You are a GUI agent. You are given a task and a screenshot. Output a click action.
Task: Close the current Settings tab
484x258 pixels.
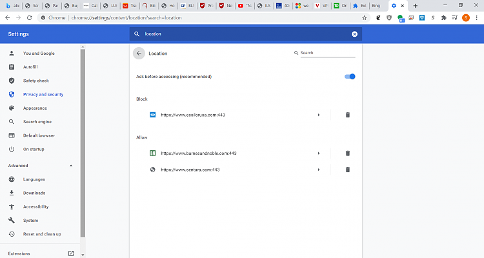pyautogui.click(x=402, y=6)
